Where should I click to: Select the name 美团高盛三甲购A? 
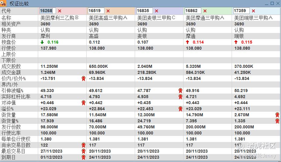tap(108, 18)
